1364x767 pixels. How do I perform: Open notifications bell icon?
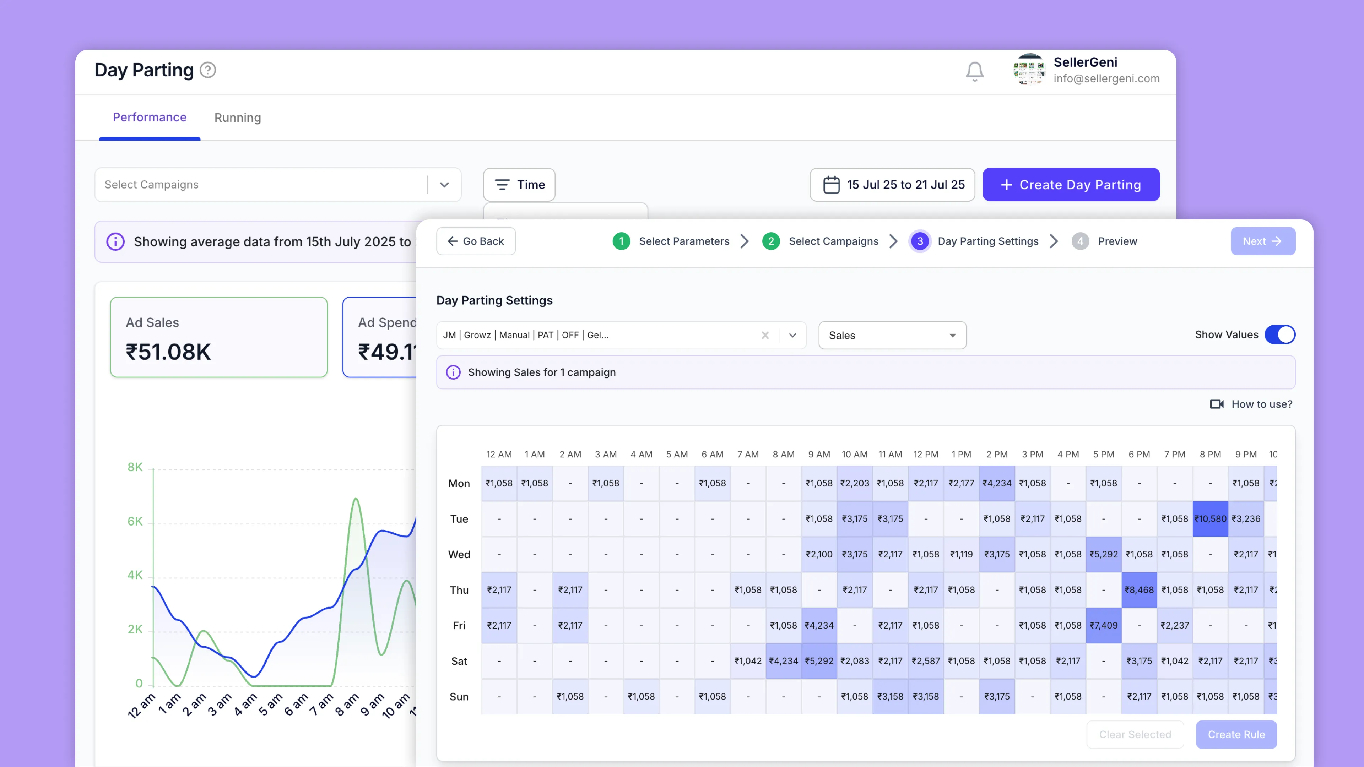tap(974, 71)
